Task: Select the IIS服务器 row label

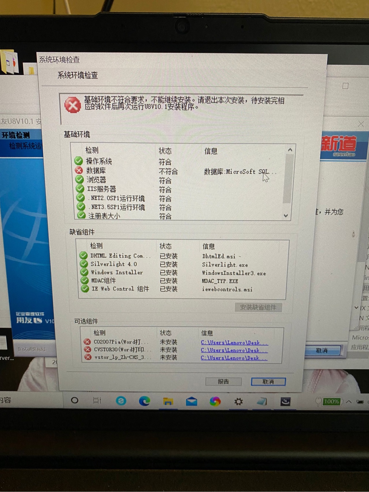Action: (101, 189)
